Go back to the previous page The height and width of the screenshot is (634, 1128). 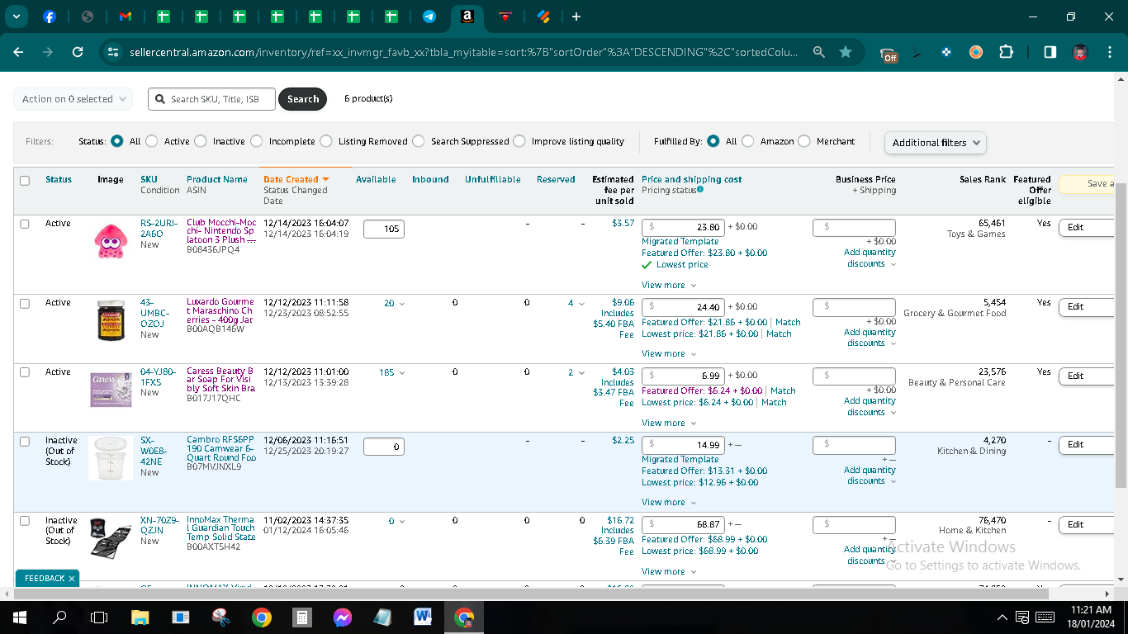19,52
